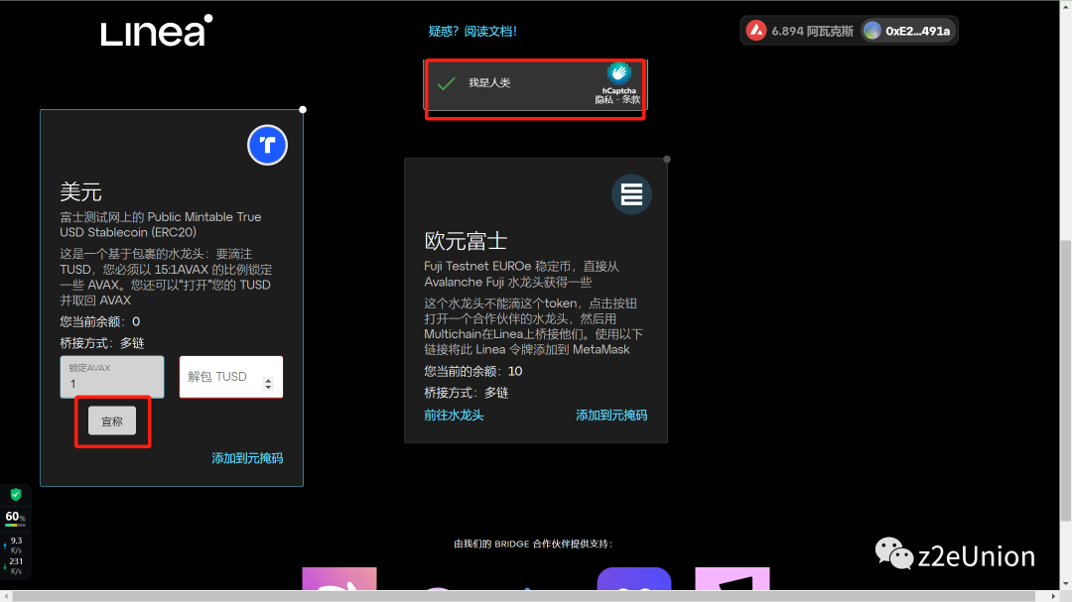The image size is (1072, 602).
Task: Toggle the 我是人类 captcha checkbox
Action: [x=445, y=83]
